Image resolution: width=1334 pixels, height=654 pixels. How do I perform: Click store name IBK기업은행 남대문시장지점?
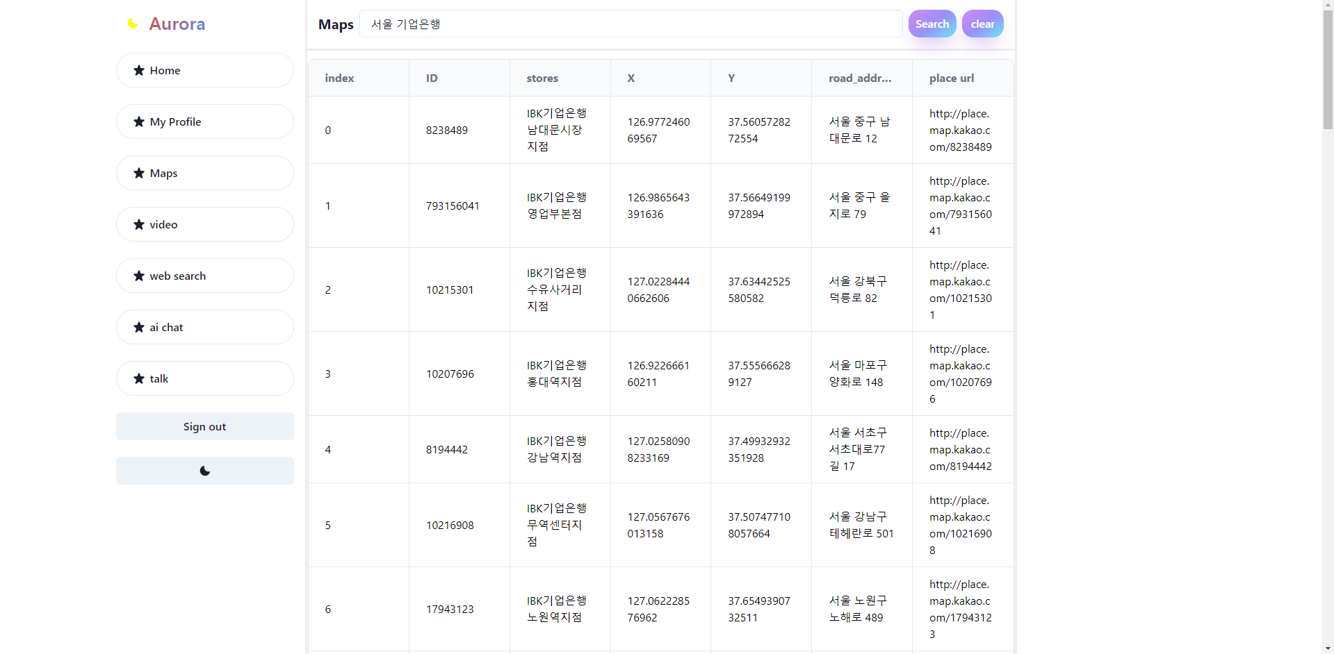(557, 130)
